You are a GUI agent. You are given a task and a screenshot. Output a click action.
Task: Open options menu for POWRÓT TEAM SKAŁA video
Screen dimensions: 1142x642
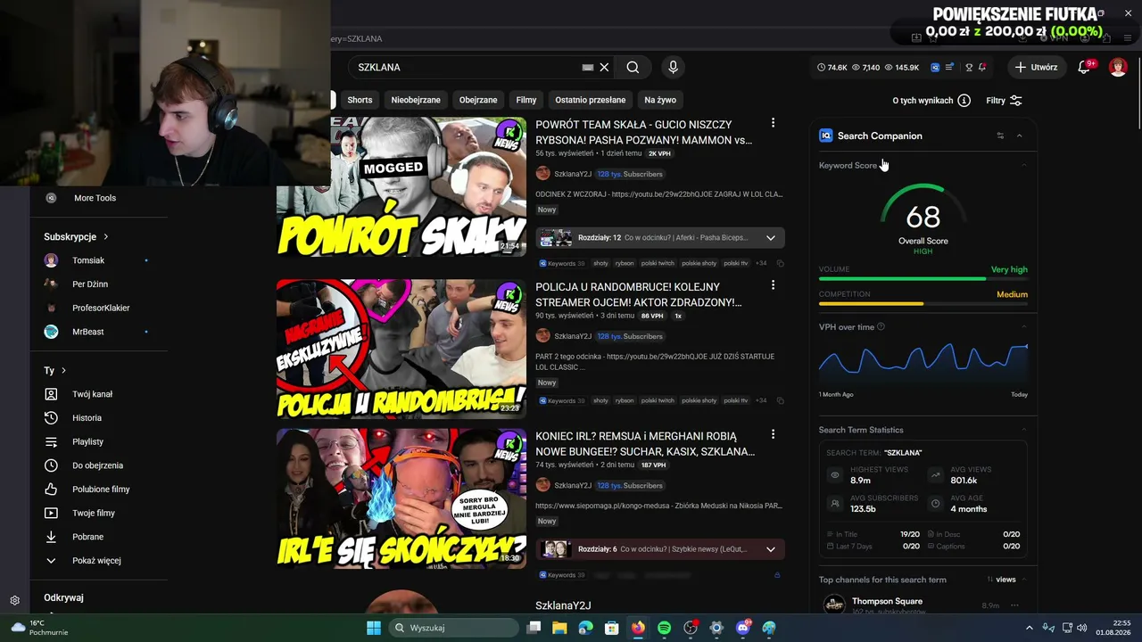773,123
